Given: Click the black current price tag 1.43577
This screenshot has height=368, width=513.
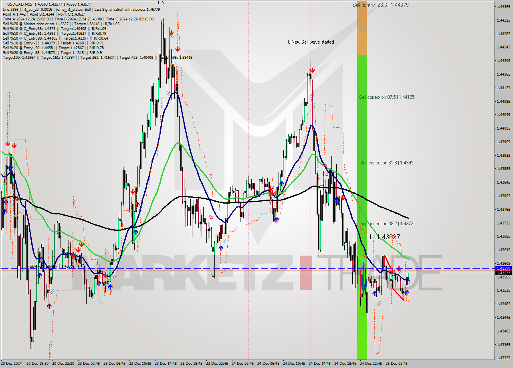Looking at the screenshot, I should click(503, 273).
